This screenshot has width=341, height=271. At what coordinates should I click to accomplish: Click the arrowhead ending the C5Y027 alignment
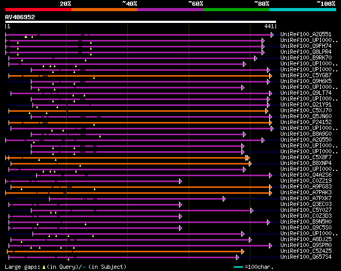click(x=252, y=211)
